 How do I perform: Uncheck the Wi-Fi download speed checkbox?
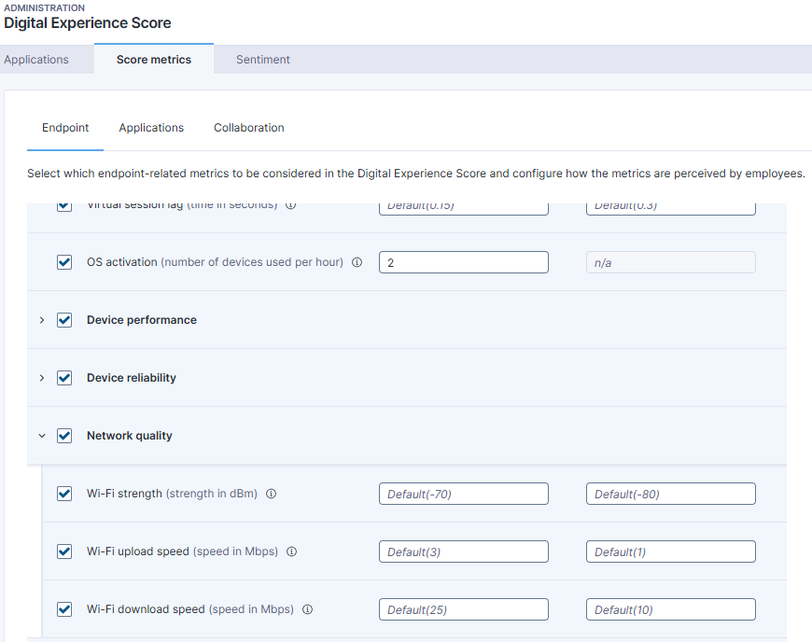click(x=64, y=609)
